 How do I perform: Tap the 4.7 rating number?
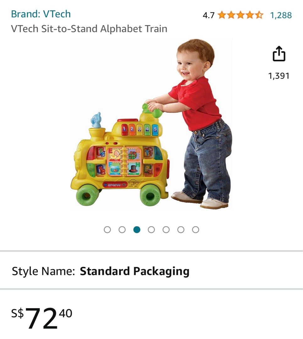(208, 15)
